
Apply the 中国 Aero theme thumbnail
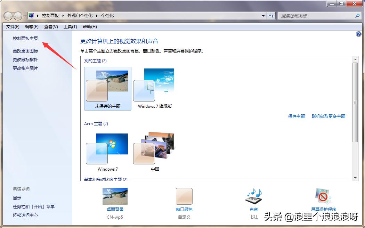(155, 149)
